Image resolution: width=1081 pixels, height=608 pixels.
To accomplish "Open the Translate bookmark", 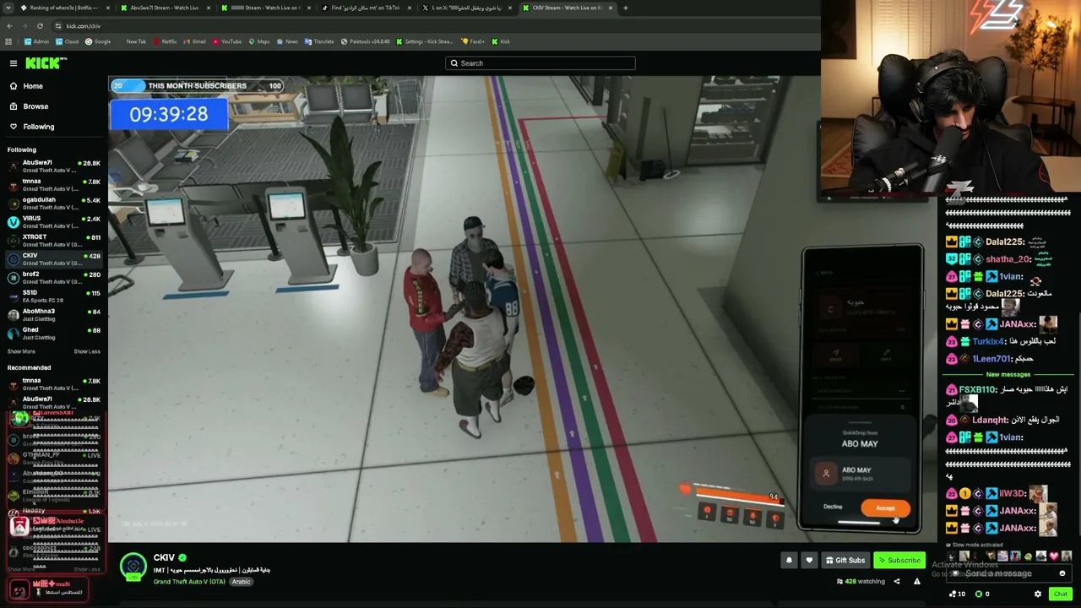I will [320, 41].
